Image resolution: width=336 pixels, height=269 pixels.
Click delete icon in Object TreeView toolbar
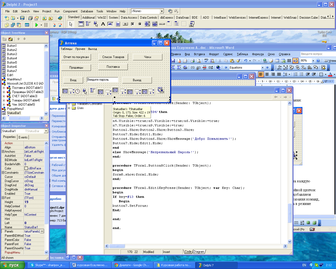(10, 39)
